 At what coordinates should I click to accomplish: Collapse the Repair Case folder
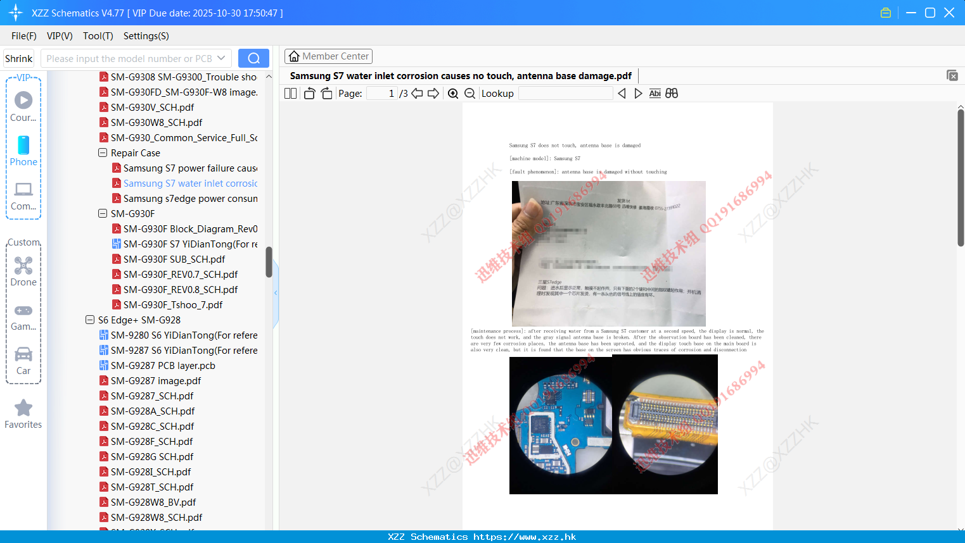(x=103, y=153)
